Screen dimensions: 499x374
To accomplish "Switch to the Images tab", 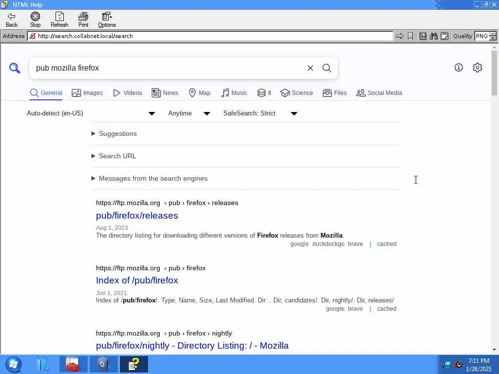I will (87, 93).
